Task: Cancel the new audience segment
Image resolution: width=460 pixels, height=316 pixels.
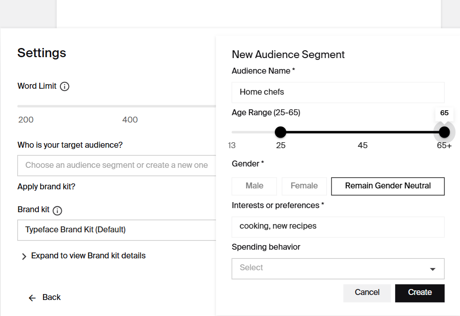Action: (x=367, y=293)
